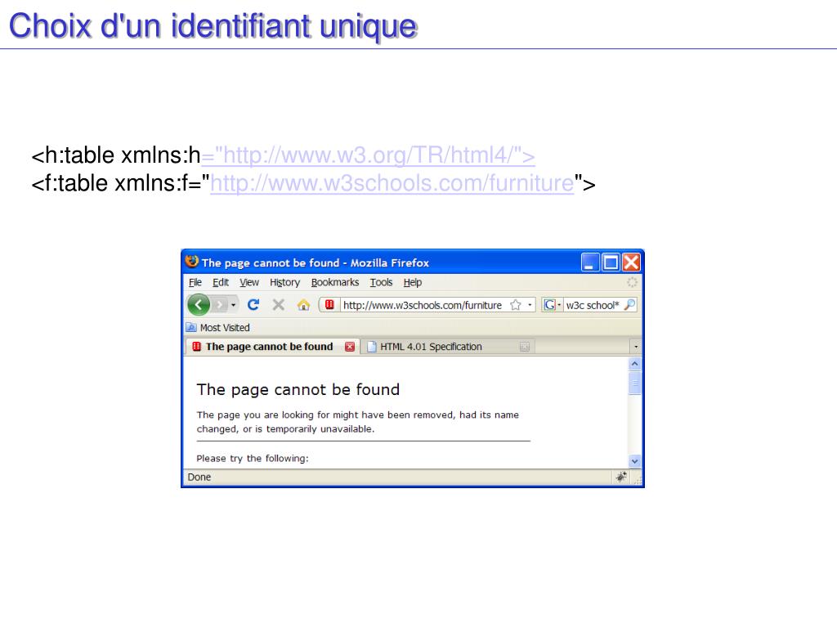Close the Firefox window
Image resolution: width=837 pixels, height=628 pixels.
[631, 262]
